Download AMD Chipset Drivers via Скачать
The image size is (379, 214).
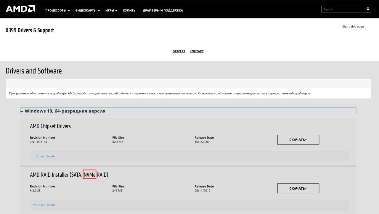pyautogui.click(x=298, y=140)
